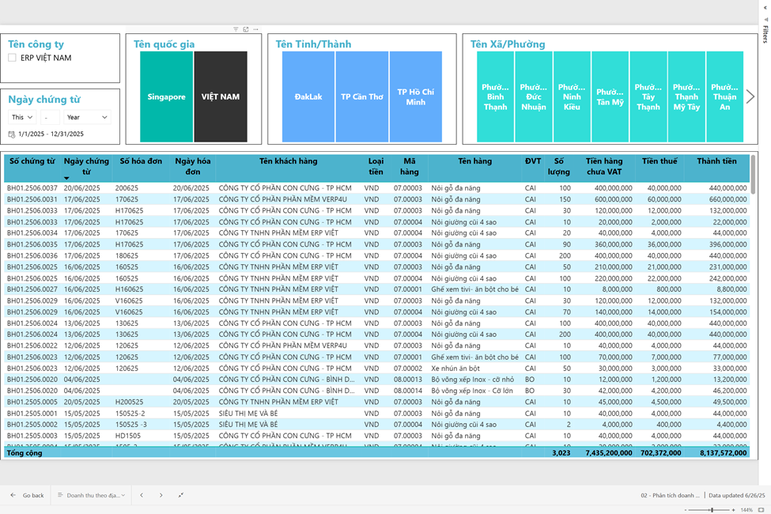Check the ERP VIỆT NAM checkbox
771x514 pixels.
12,58
